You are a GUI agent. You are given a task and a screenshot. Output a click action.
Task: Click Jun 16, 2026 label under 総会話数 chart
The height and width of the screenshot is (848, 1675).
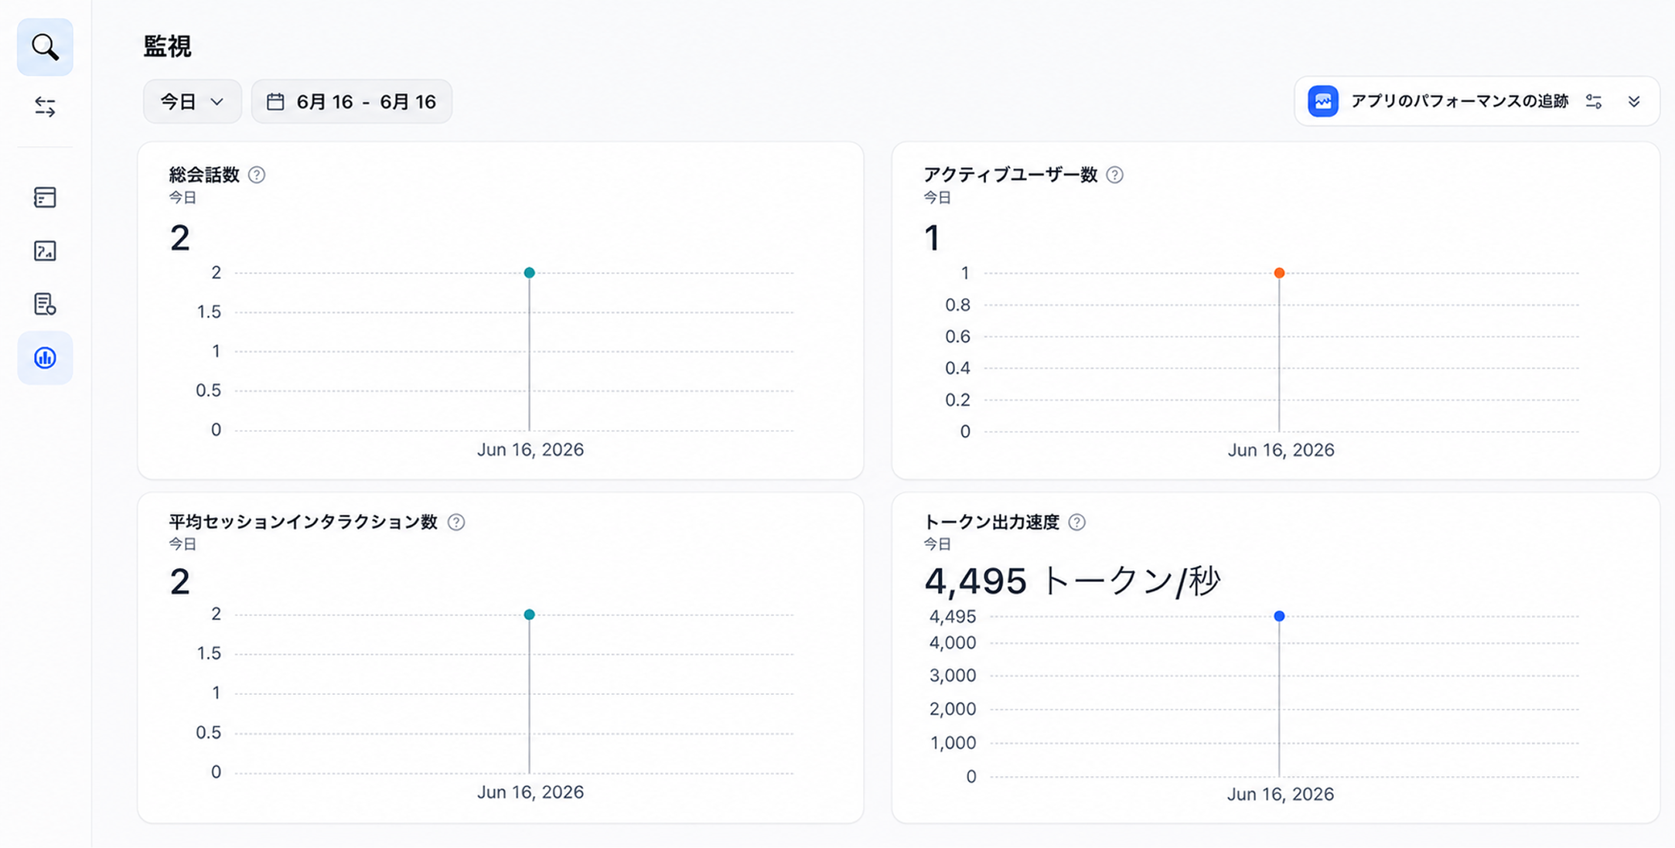(x=530, y=450)
